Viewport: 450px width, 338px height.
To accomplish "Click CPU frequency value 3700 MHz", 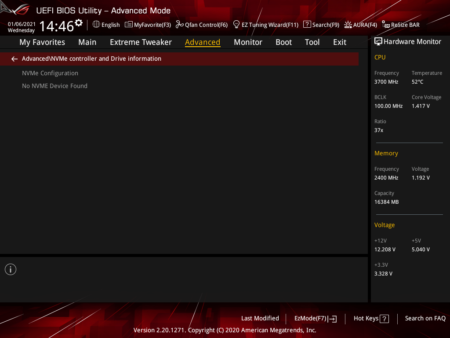I will 386,82.
